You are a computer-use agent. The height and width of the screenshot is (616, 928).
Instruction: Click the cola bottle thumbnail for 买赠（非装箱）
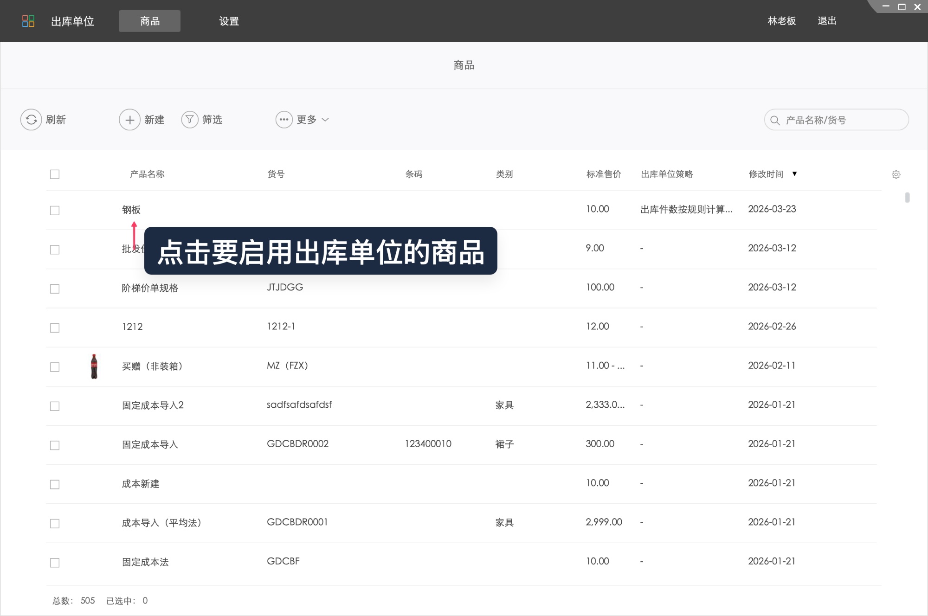tap(94, 366)
